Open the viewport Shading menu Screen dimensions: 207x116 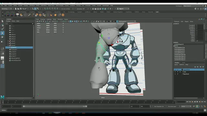click(43, 19)
